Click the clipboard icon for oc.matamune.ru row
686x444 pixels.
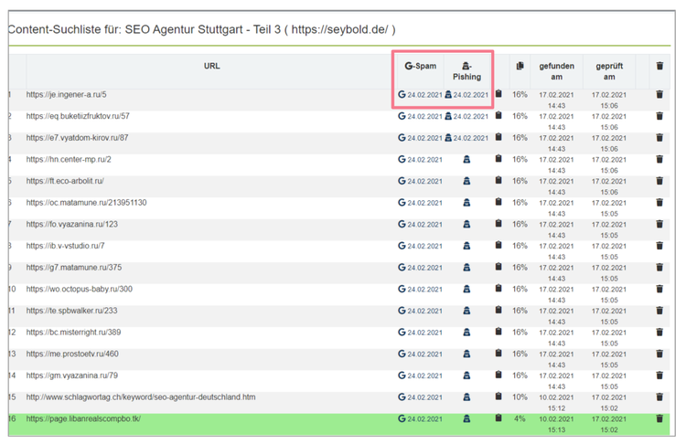point(498,202)
